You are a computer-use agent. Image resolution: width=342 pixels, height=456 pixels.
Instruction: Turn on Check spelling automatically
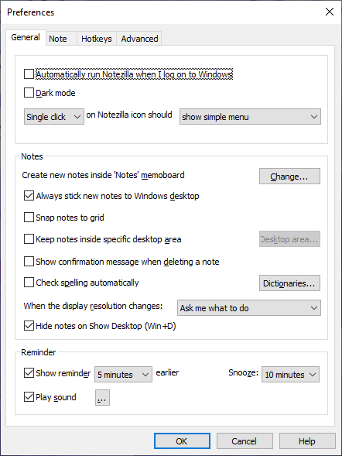pyautogui.click(x=29, y=283)
